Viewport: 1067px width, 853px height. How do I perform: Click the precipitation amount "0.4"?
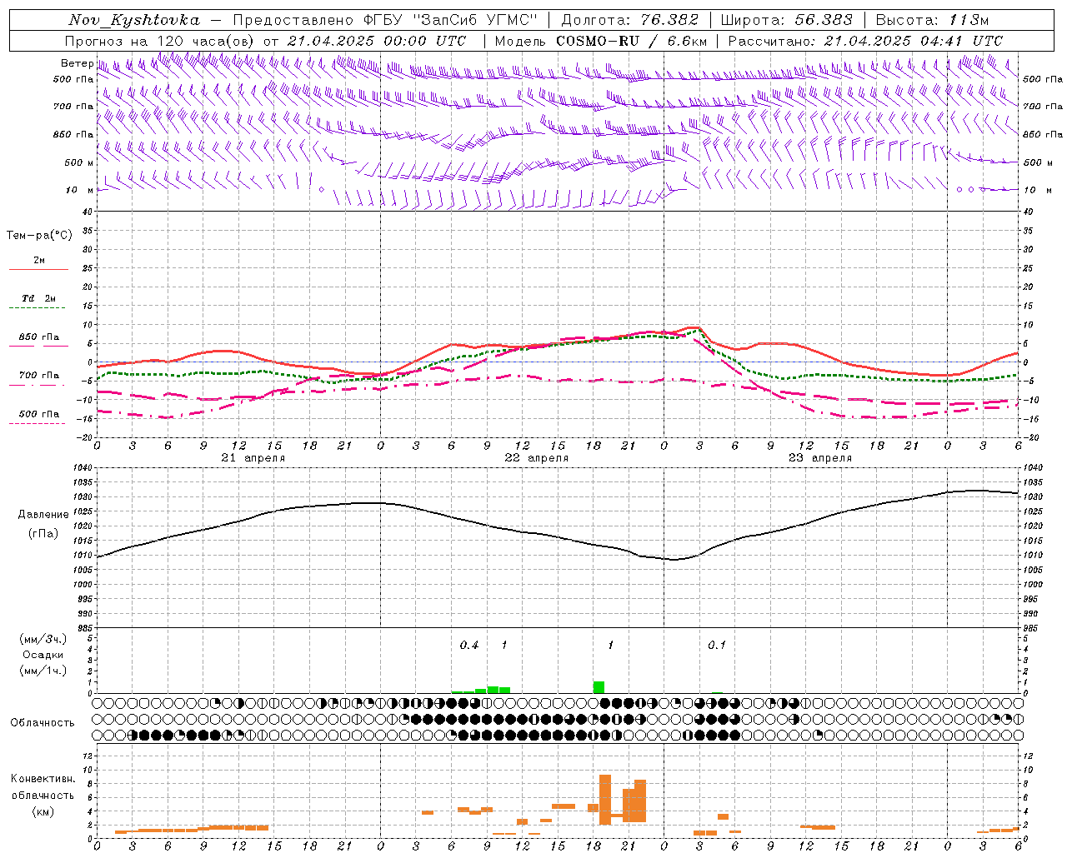coord(469,646)
